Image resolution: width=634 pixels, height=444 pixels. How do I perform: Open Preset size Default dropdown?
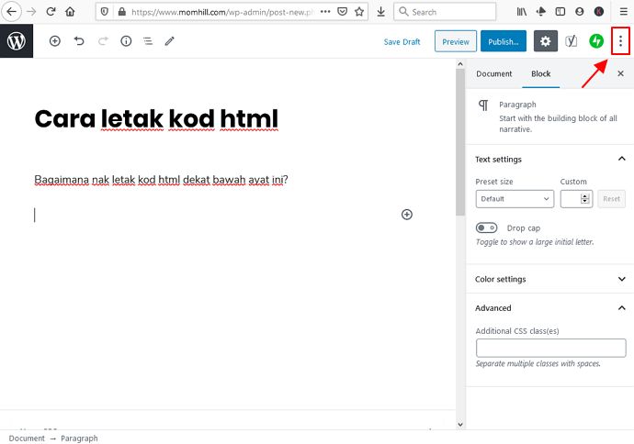[515, 198]
